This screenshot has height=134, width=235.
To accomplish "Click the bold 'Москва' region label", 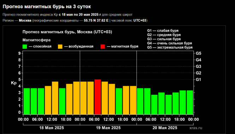I will pos(25,20).
